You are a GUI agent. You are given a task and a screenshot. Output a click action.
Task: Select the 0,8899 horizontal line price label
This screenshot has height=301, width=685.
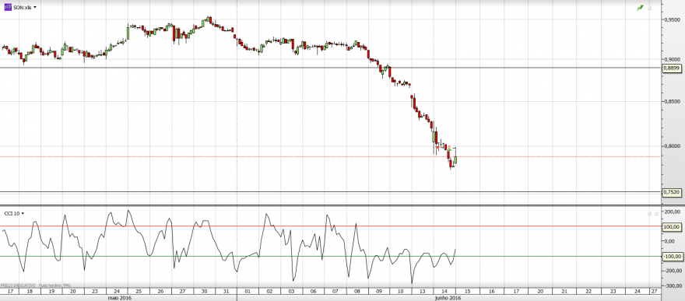click(x=672, y=68)
